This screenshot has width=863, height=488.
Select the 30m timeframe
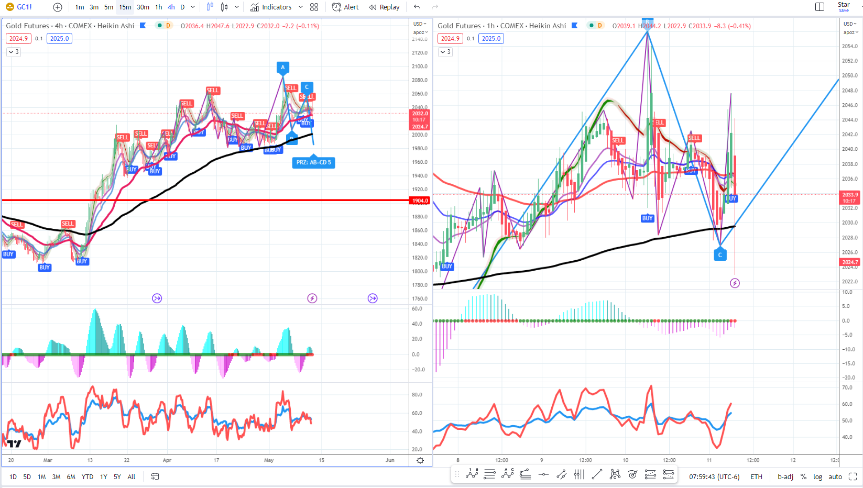pos(143,7)
